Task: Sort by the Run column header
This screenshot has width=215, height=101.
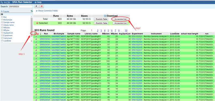Action: (x=46, y=34)
